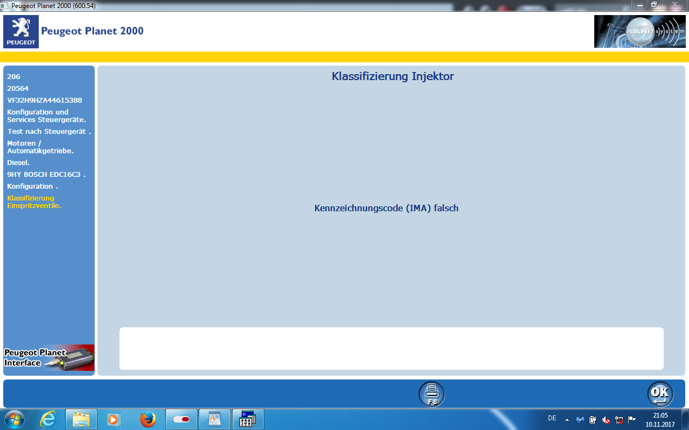Viewport: 689px width, 430px height.
Task: Click the Planet System logo image
Action: click(x=639, y=32)
